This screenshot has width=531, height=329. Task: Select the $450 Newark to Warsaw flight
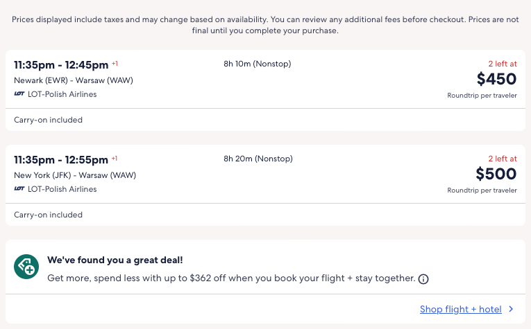coord(496,80)
